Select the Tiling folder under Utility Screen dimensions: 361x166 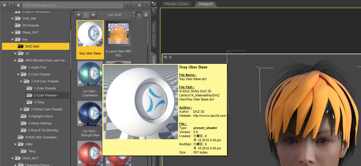31,151
